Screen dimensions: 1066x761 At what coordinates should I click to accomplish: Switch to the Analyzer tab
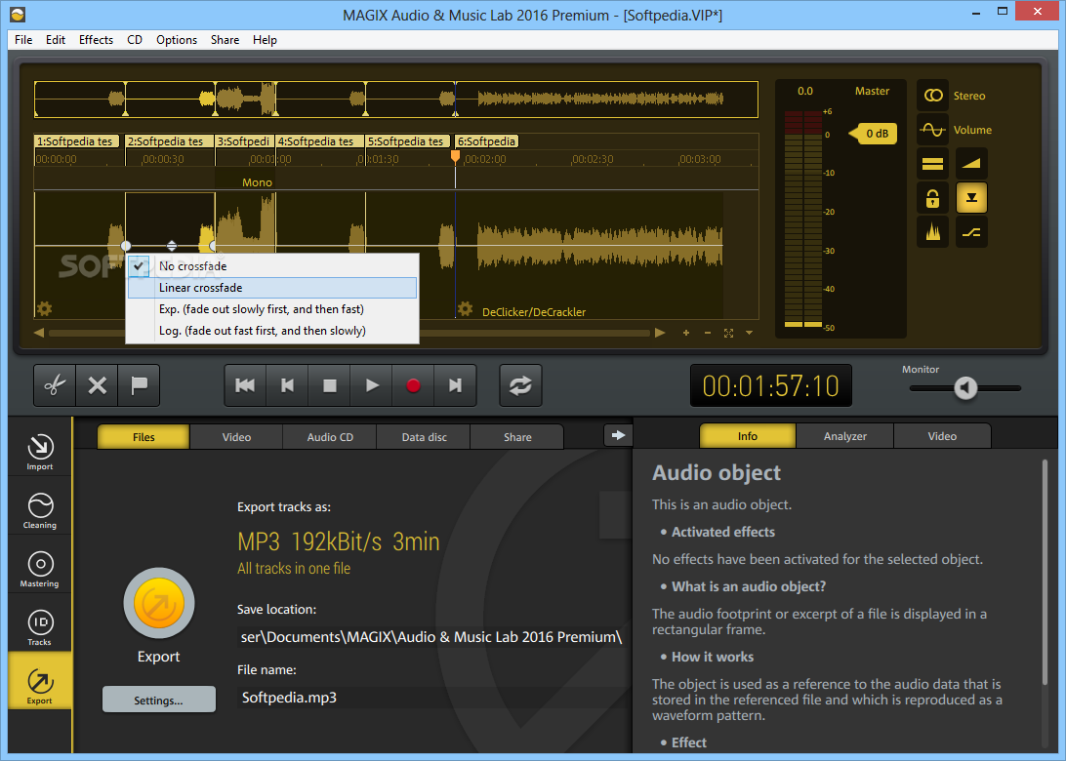tap(845, 436)
